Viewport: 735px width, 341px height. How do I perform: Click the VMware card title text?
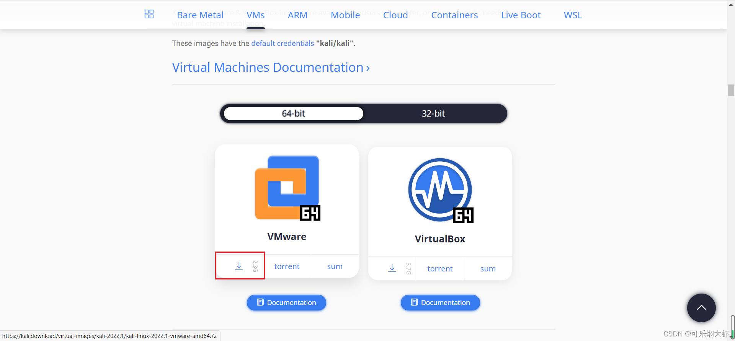287,237
